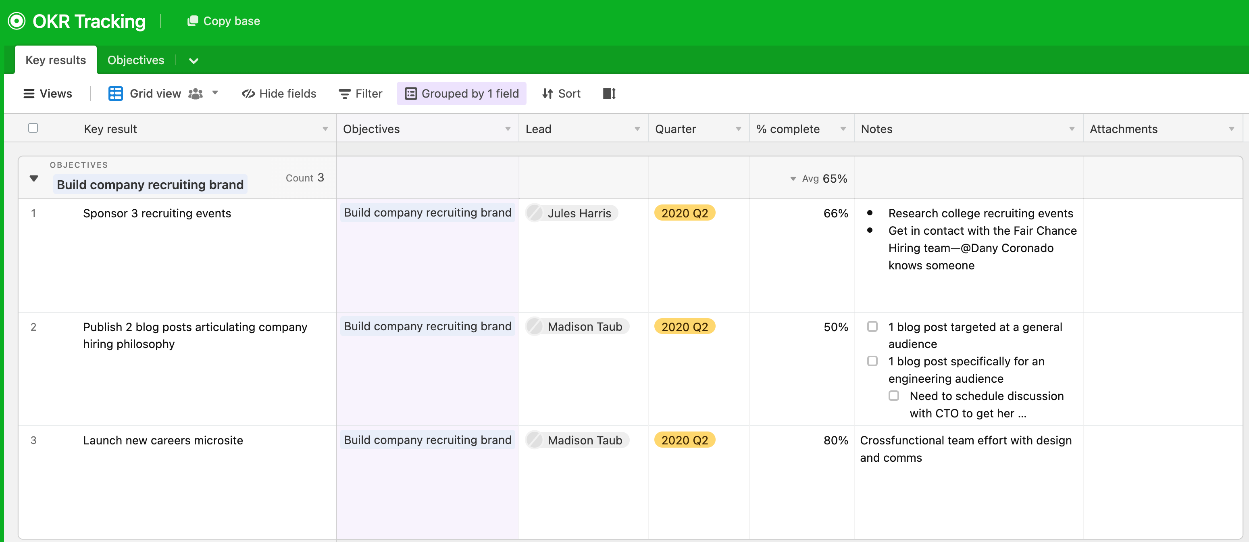Click the Sort arrows icon
The width and height of the screenshot is (1249, 542).
click(x=547, y=94)
